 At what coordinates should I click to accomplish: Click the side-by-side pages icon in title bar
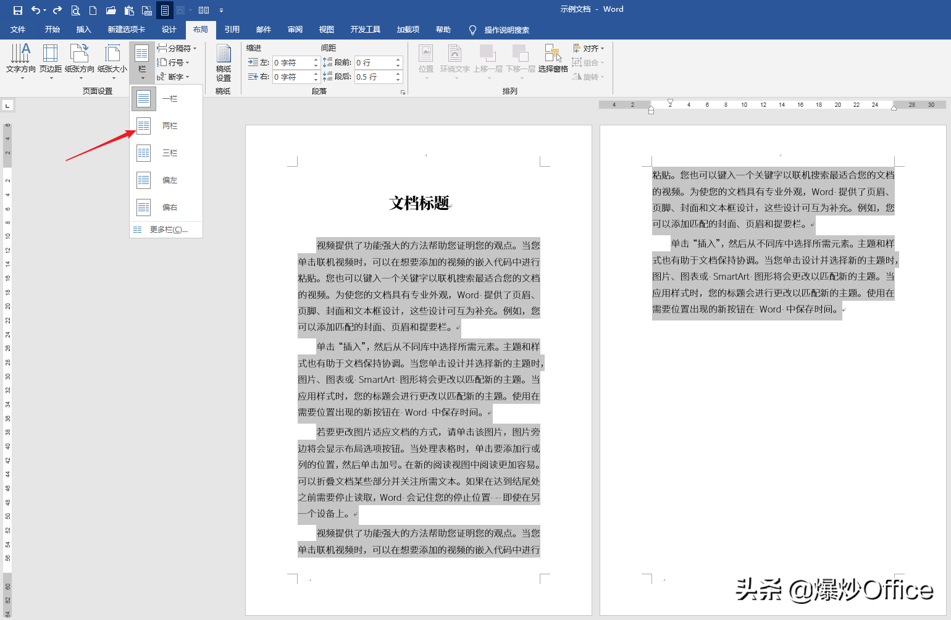[x=204, y=10]
